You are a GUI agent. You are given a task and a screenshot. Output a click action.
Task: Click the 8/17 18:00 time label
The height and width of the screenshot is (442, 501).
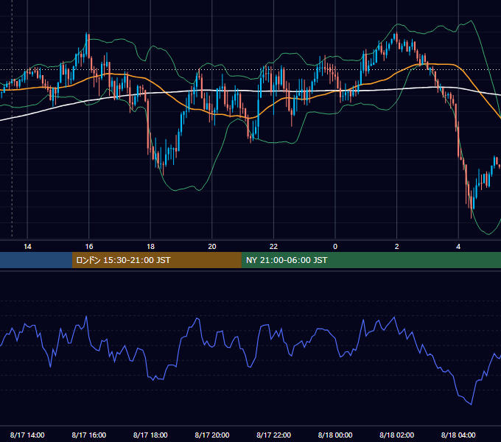tap(150, 435)
